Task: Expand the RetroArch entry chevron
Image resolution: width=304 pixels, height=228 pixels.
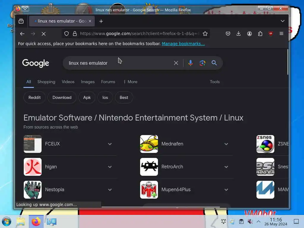Action: coord(226,167)
